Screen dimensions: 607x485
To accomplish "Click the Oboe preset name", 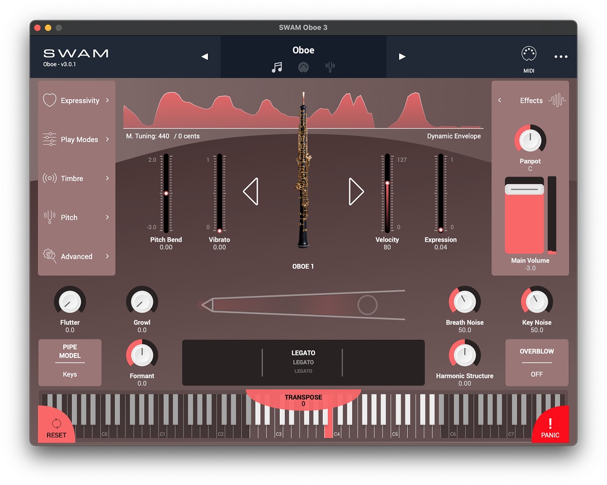I will click(303, 50).
